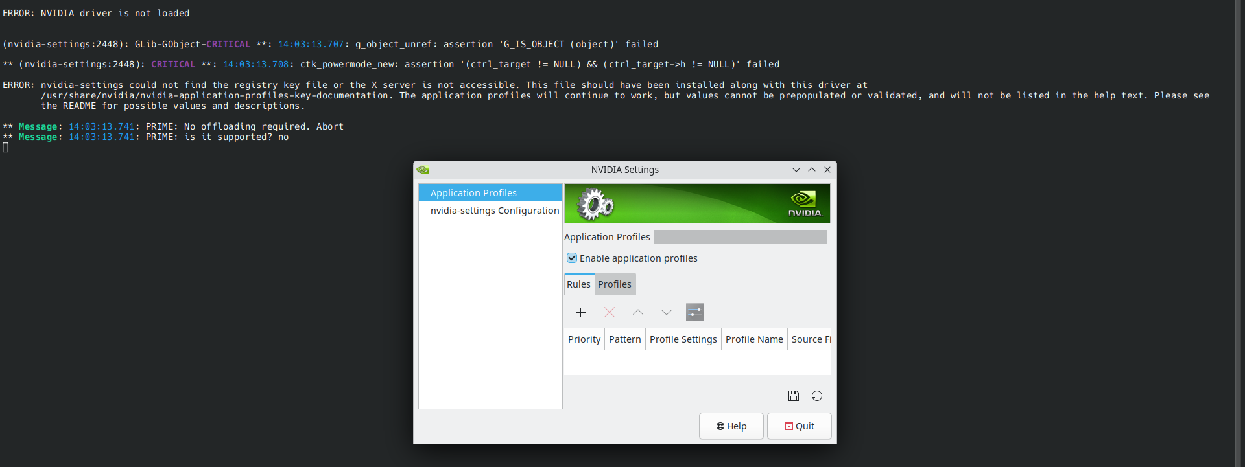
Task: Move rule down in priority
Action: pos(667,312)
